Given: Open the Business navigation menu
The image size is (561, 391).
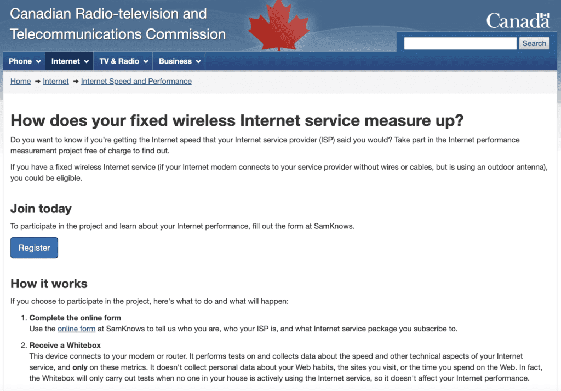Looking at the screenshot, I should [x=179, y=61].
